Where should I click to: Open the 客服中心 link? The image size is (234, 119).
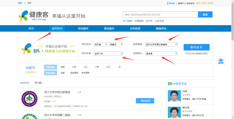182,3
